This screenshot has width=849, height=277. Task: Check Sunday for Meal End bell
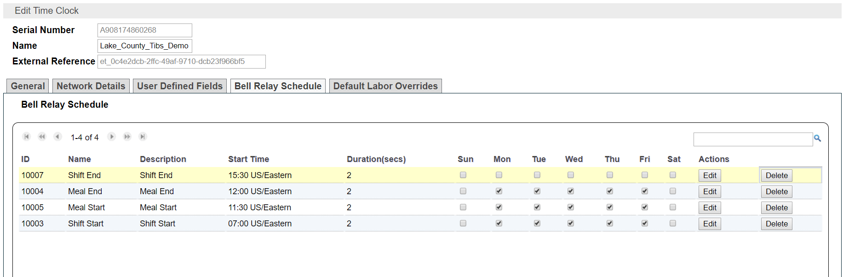pyautogui.click(x=463, y=191)
